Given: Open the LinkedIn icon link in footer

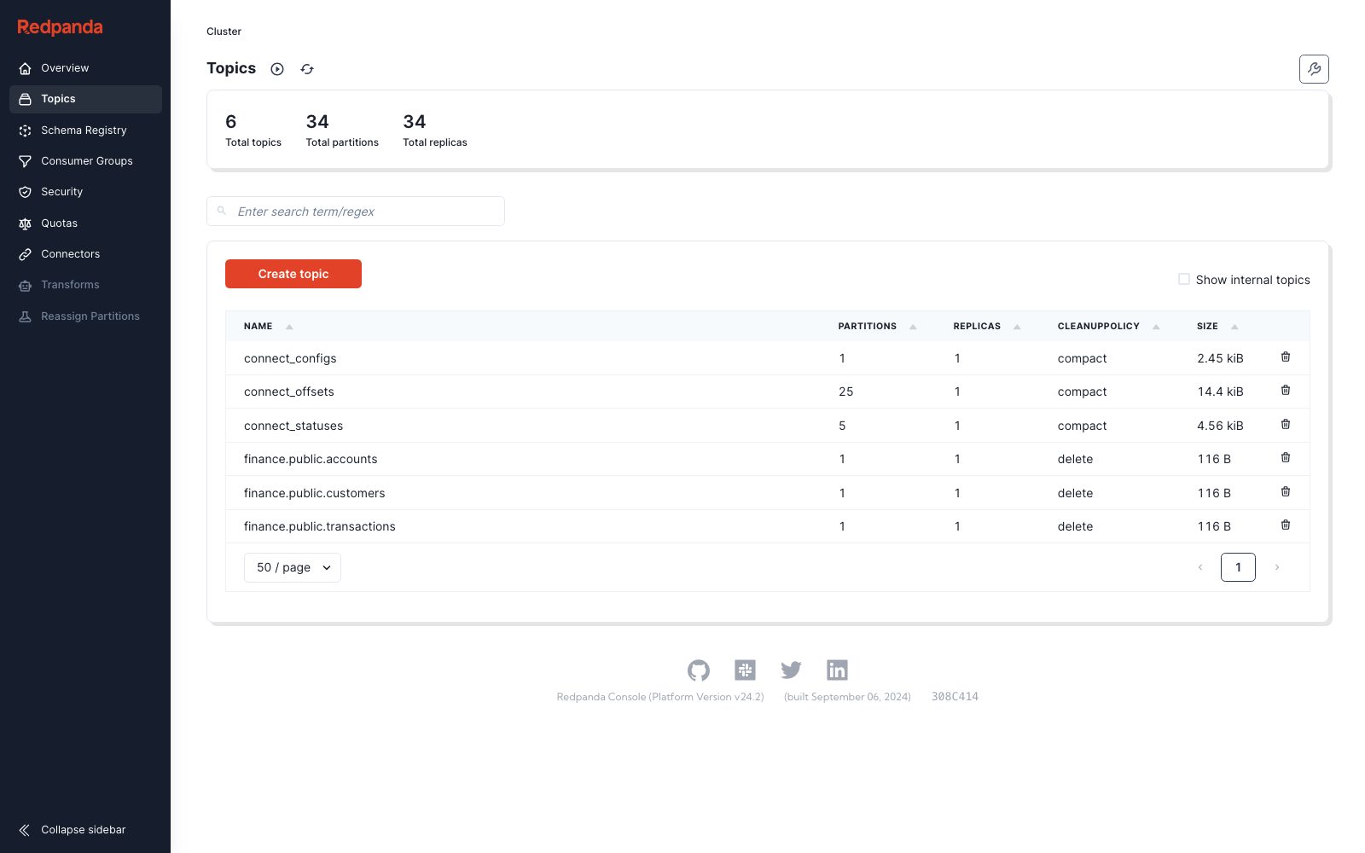Looking at the screenshot, I should [837, 670].
